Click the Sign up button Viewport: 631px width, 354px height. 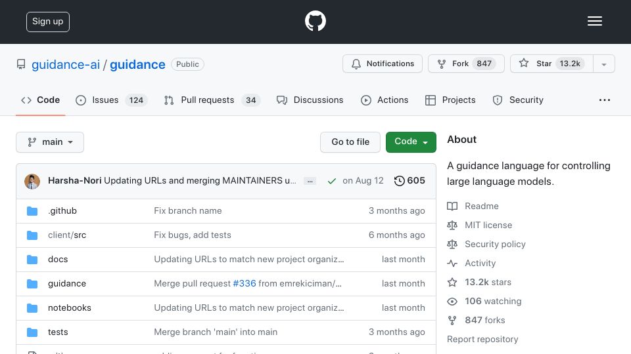click(48, 22)
